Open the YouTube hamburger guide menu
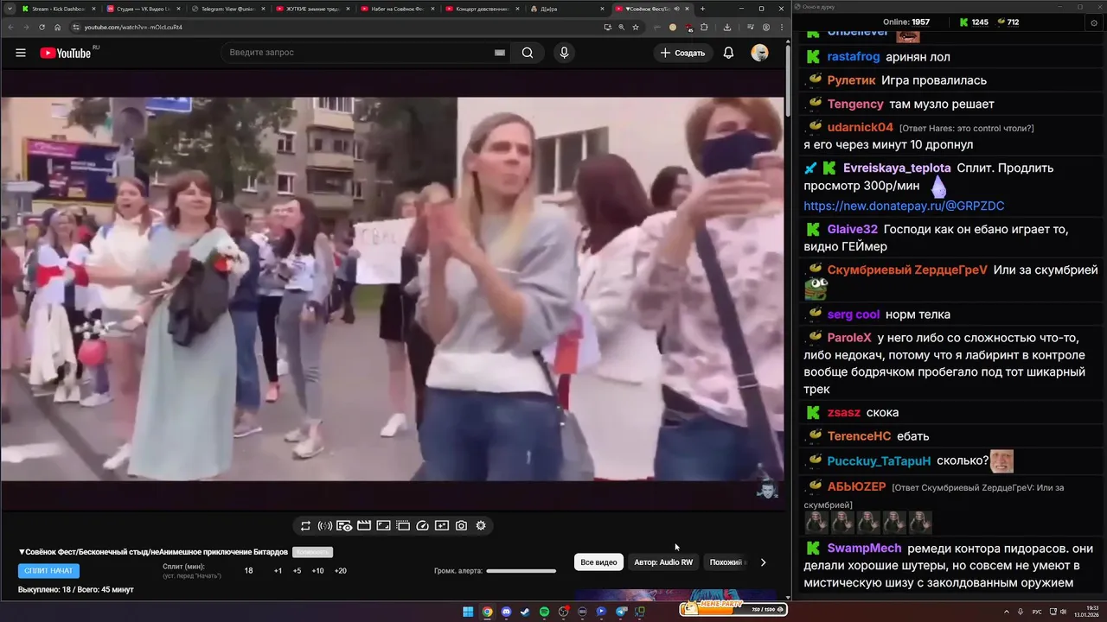This screenshot has width=1107, height=622. coord(21,53)
